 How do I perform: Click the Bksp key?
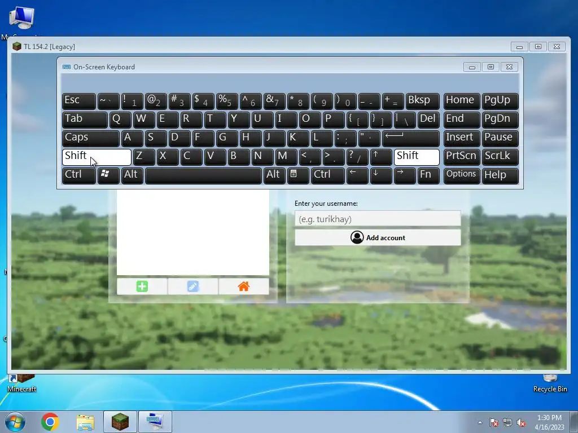pos(422,101)
